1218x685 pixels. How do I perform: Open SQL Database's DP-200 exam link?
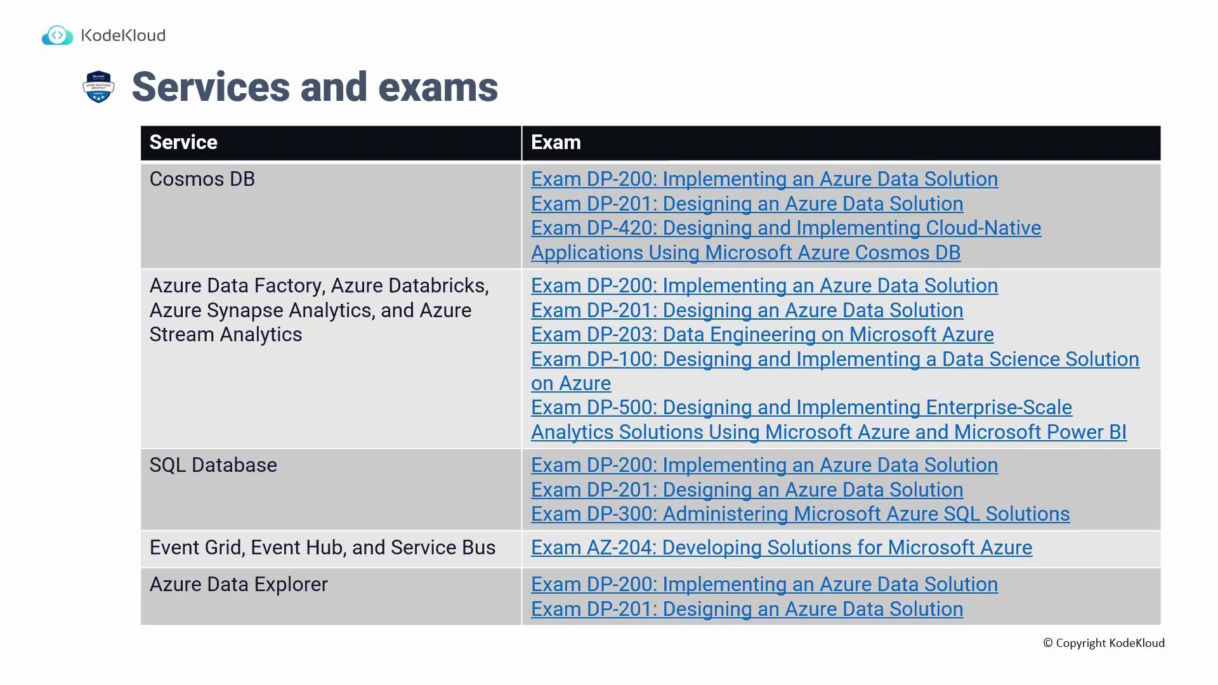coord(764,466)
